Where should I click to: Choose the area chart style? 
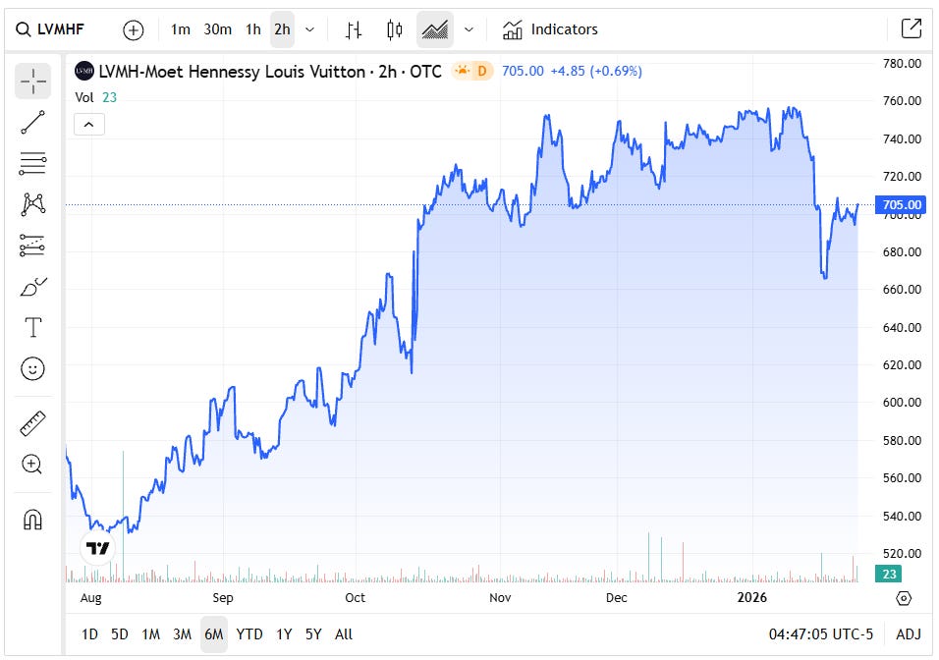click(435, 29)
